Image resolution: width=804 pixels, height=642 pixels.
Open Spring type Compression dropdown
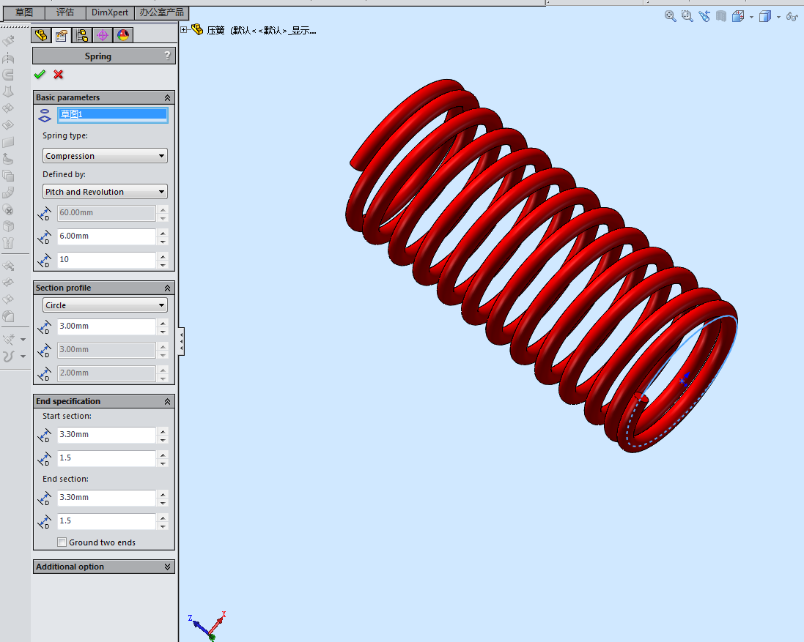105,156
